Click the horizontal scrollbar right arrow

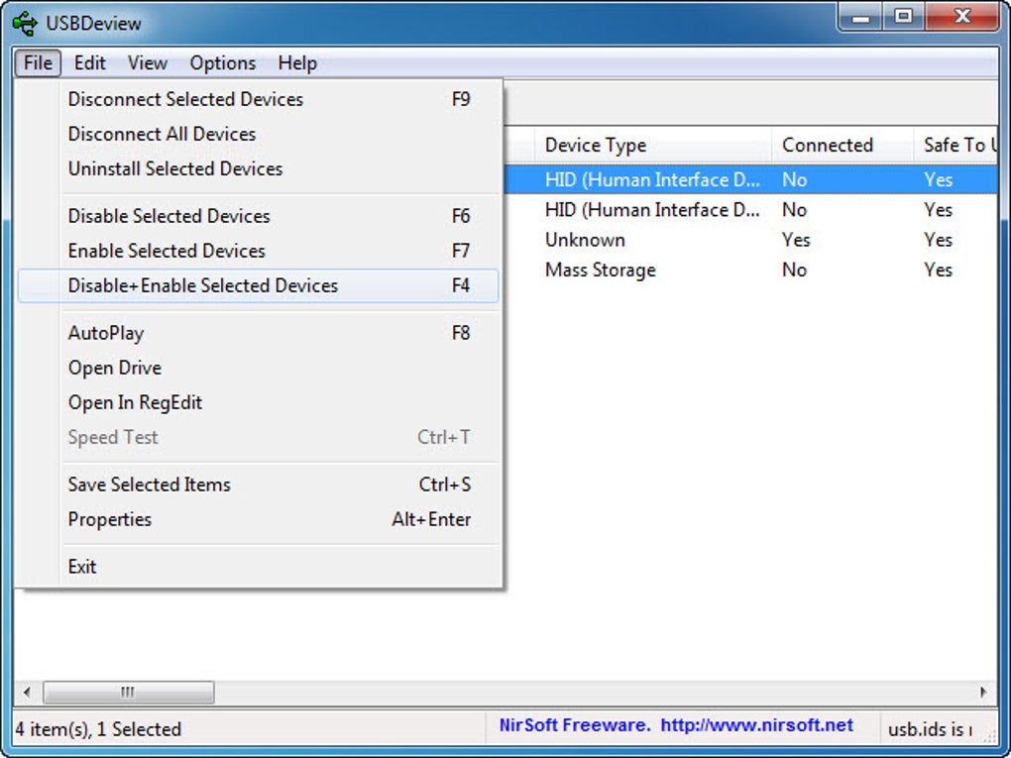tap(983, 692)
